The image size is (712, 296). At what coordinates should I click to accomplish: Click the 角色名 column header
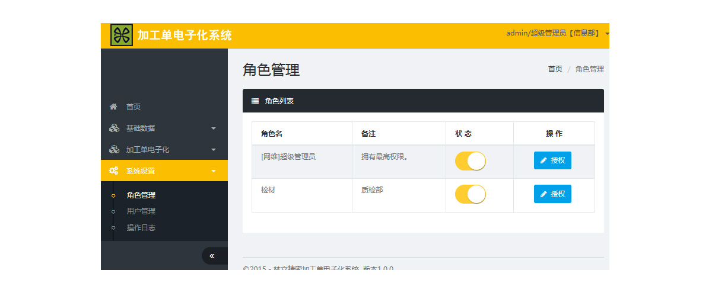point(272,134)
